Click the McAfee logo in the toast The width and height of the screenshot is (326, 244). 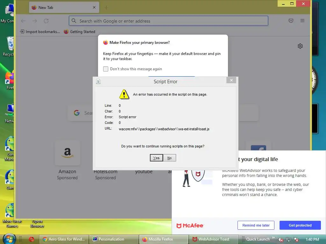coord(190,226)
